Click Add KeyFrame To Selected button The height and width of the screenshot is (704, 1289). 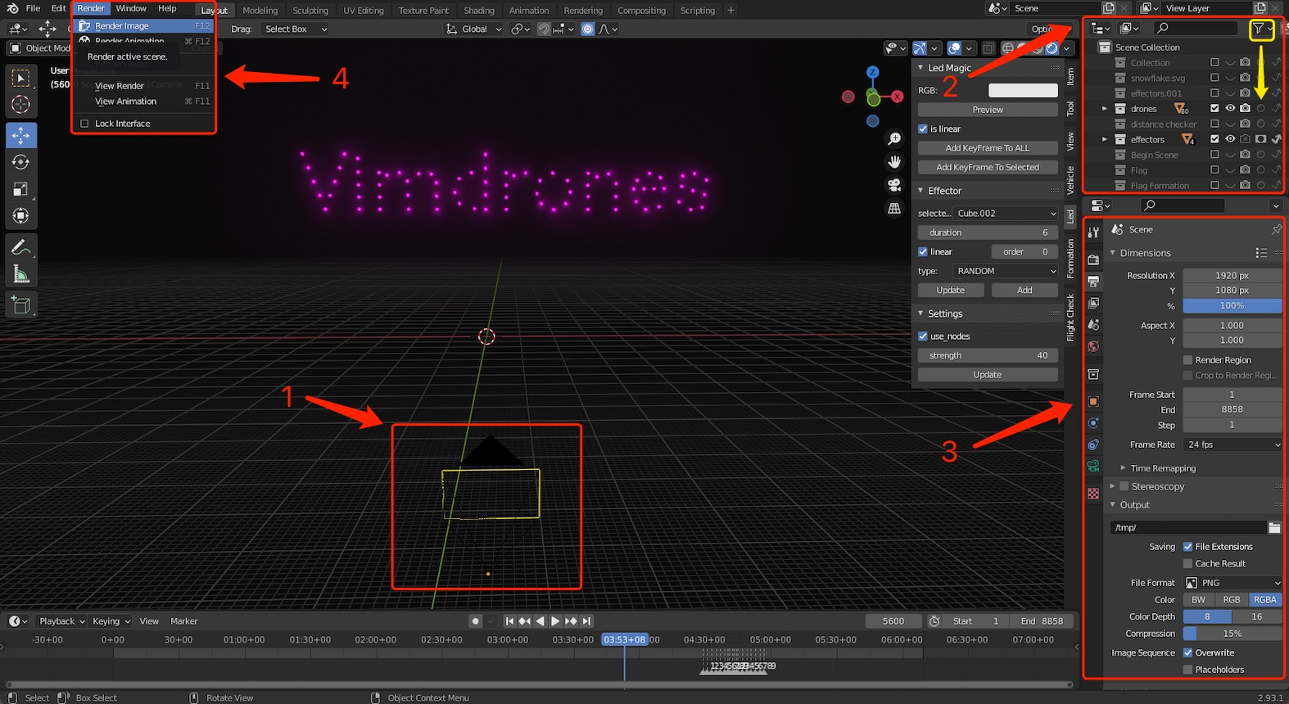coord(988,167)
